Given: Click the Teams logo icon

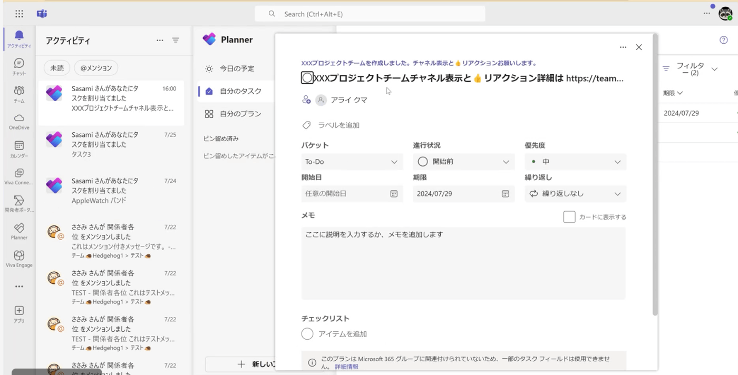Looking at the screenshot, I should 42,14.
